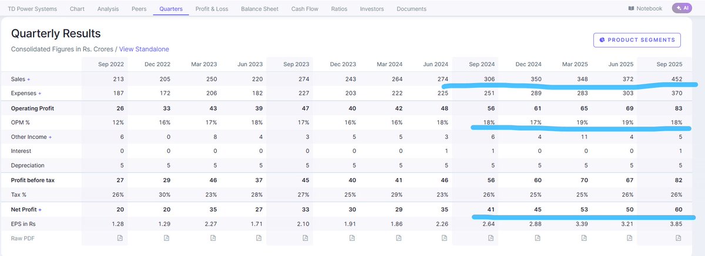This screenshot has width=705, height=256.
Task: Open Raw PDF for Jun 2024
Action: click(x=444, y=238)
